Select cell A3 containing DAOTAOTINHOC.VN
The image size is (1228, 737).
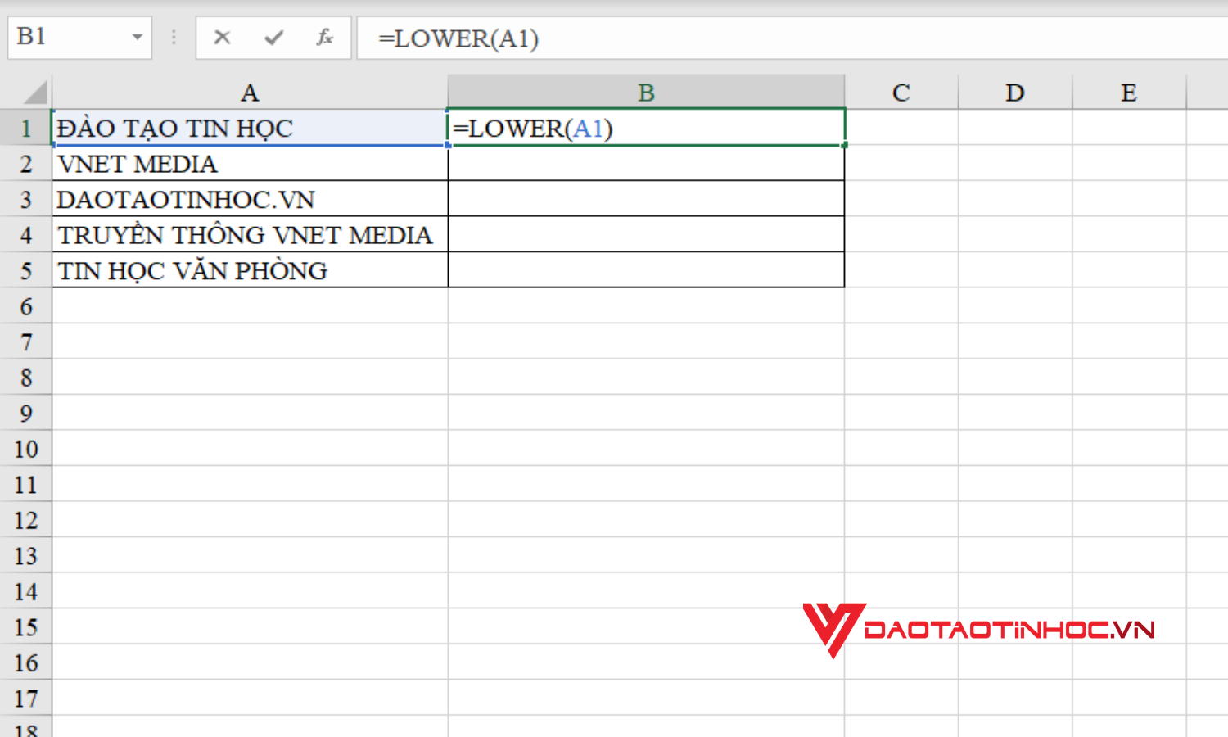(x=249, y=199)
